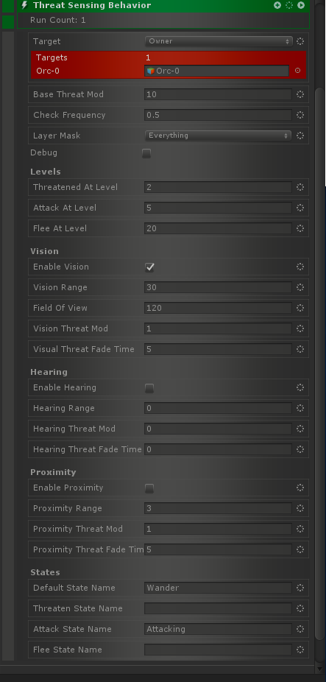Click the Field Of View input field
326x682 pixels.
pyautogui.click(x=219, y=308)
